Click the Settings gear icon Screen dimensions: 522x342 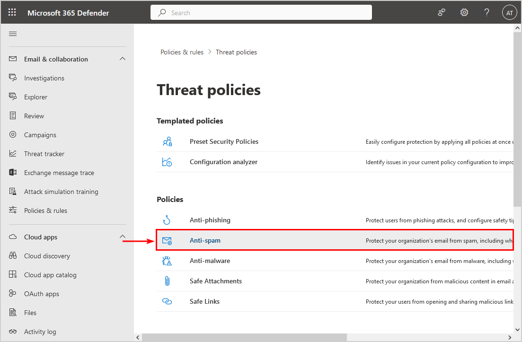coord(464,13)
